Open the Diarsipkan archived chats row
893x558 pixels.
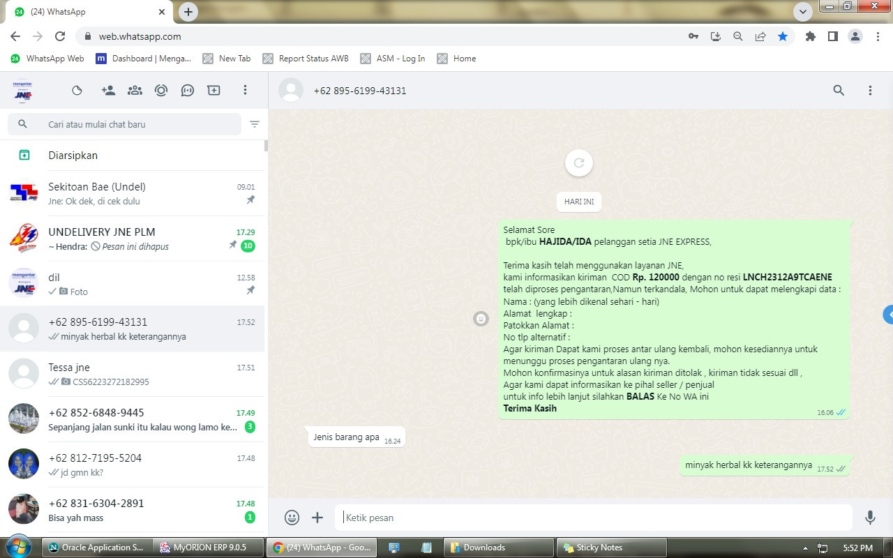click(x=133, y=156)
